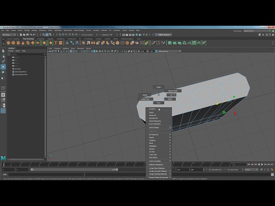Toggle select by object type mode
The height and width of the screenshot is (206, 275).
(x=47, y=35)
